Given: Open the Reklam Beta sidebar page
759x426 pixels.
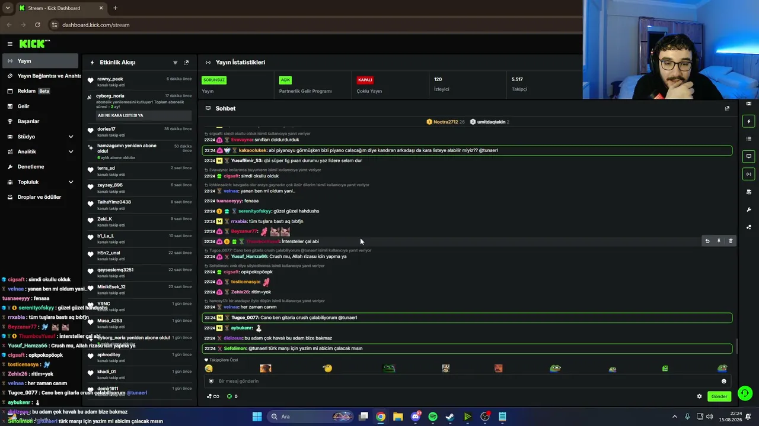Looking at the screenshot, I should [x=39, y=91].
